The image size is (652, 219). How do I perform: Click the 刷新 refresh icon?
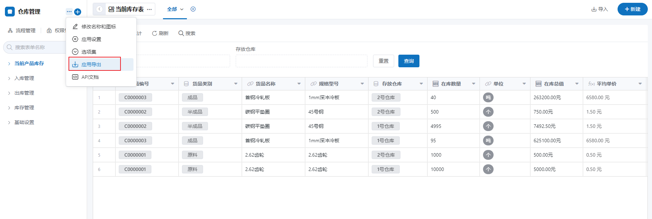[x=154, y=33]
